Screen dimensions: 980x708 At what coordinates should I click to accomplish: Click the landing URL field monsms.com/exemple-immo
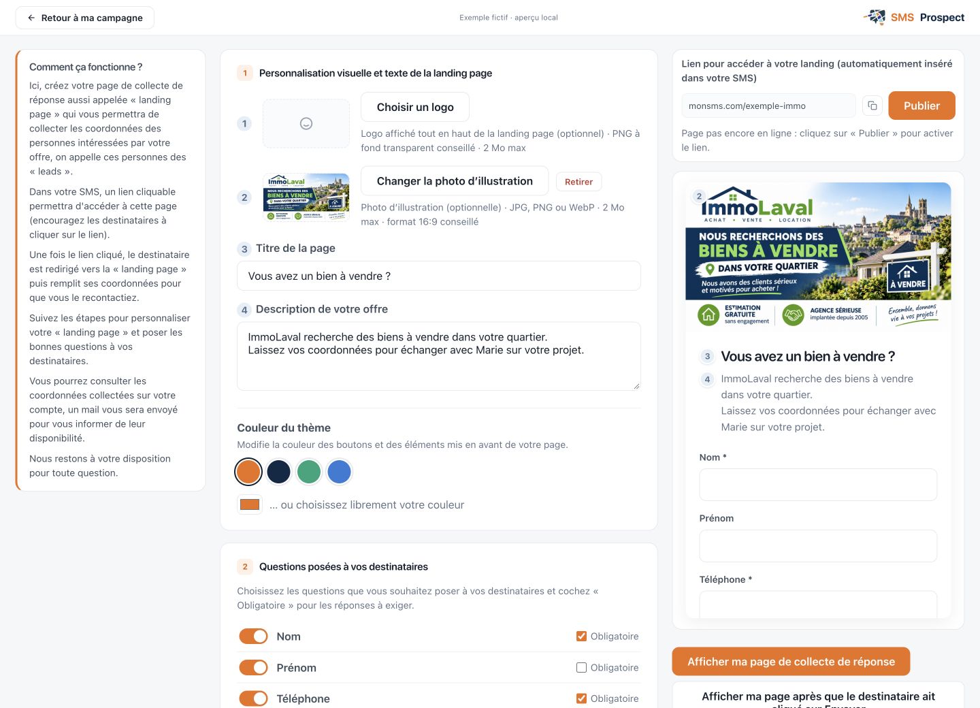768,106
